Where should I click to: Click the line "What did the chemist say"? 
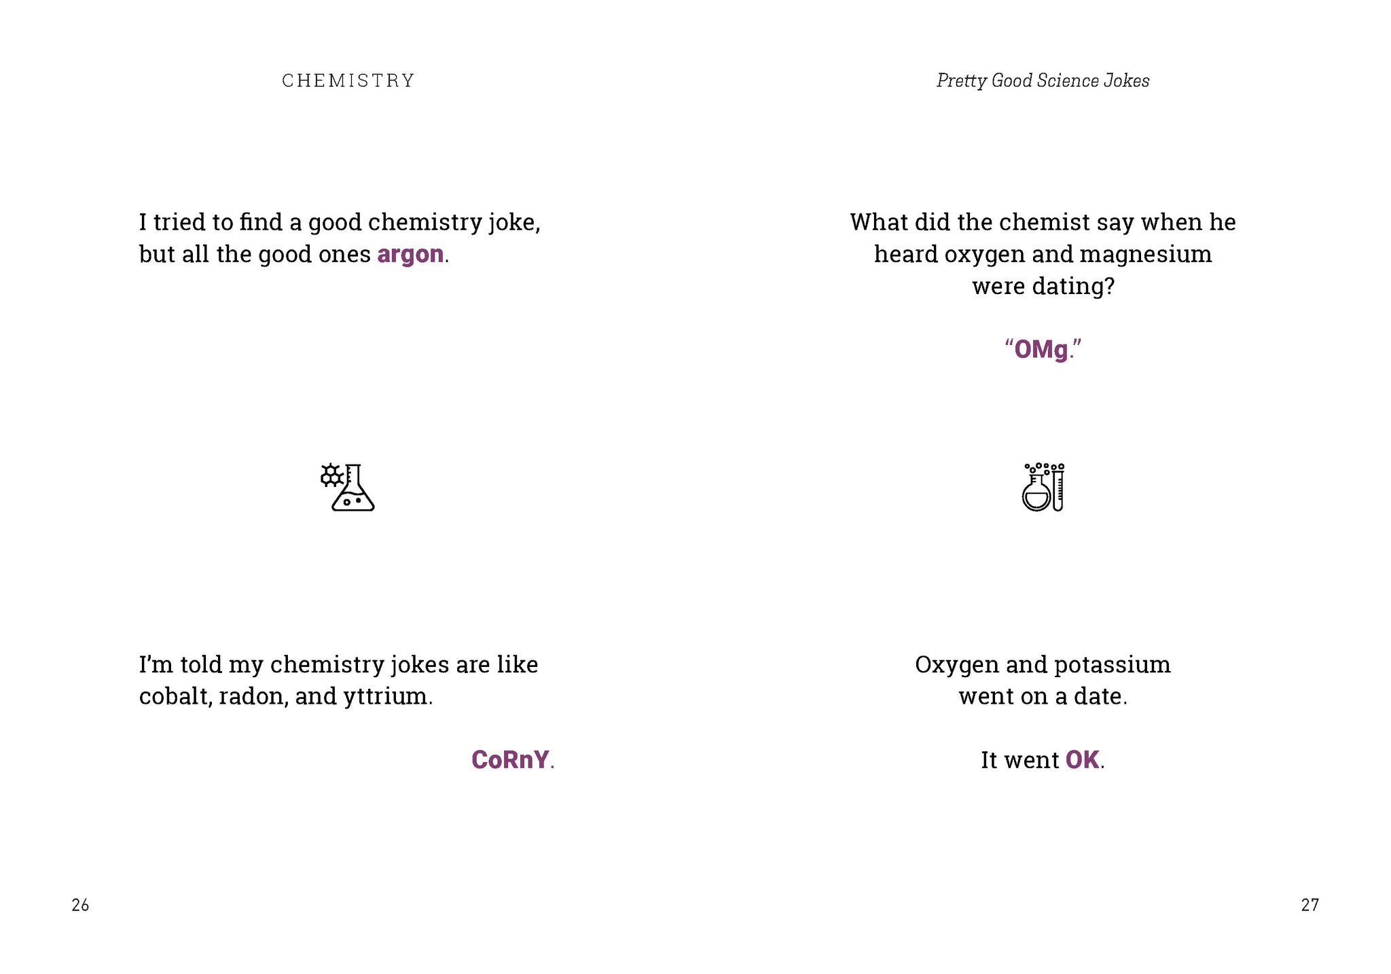click(1043, 222)
